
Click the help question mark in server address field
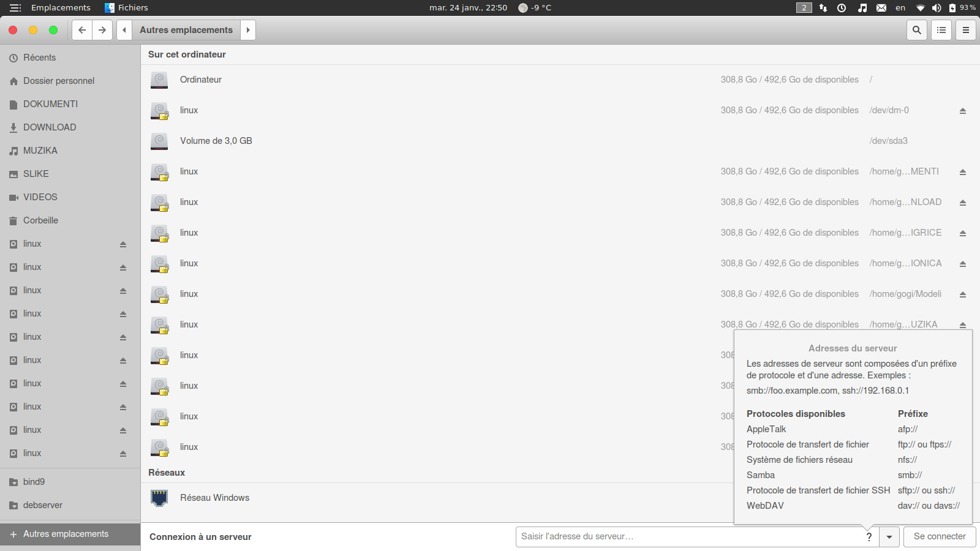point(869,537)
